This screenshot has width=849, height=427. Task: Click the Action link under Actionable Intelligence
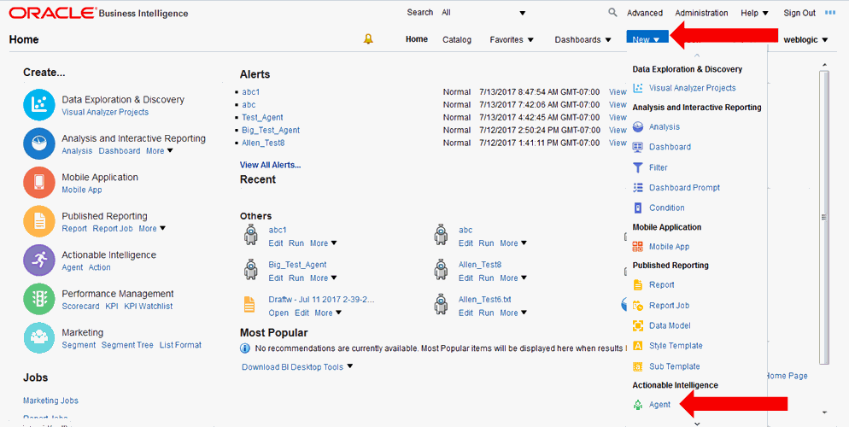(100, 267)
